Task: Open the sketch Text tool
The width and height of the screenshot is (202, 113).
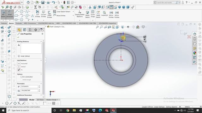Action: pyautogui.click(x=33, y=16)
